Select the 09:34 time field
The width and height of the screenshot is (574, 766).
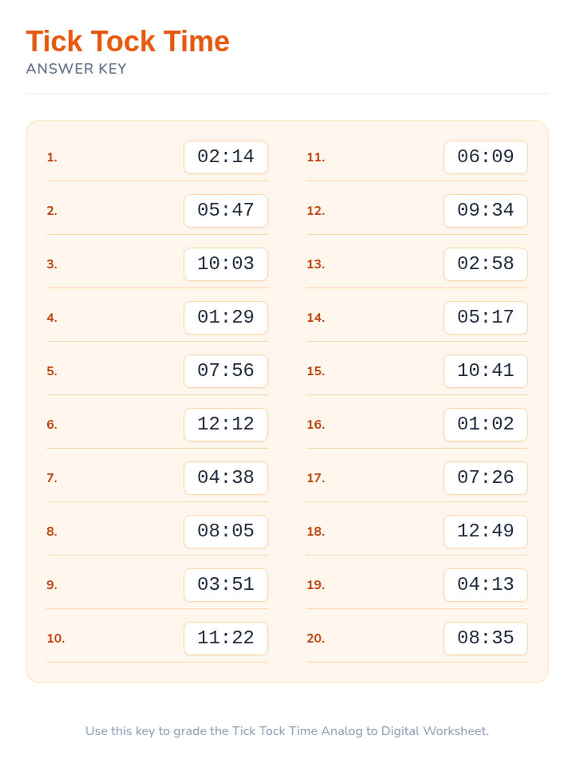[486, 211]
